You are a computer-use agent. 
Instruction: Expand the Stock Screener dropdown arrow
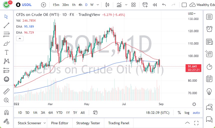(45, 123)
